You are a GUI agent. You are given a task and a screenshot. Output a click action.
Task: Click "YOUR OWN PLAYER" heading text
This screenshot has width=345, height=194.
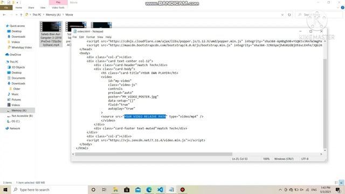tap(156, 73)
